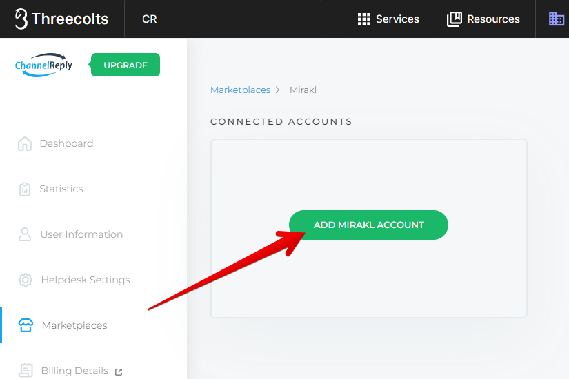Screen dimensions: 569x379
Task: Open User Information in the sidebar
Action: tap(81, 234)
